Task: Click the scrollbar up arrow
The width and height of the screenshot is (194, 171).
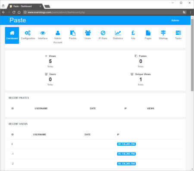Action: click(x=192, y=17)
